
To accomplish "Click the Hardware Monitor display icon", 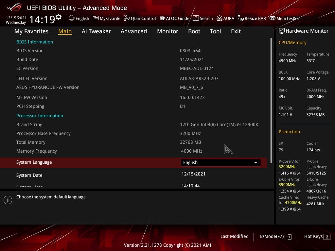I will pos(282,31).
